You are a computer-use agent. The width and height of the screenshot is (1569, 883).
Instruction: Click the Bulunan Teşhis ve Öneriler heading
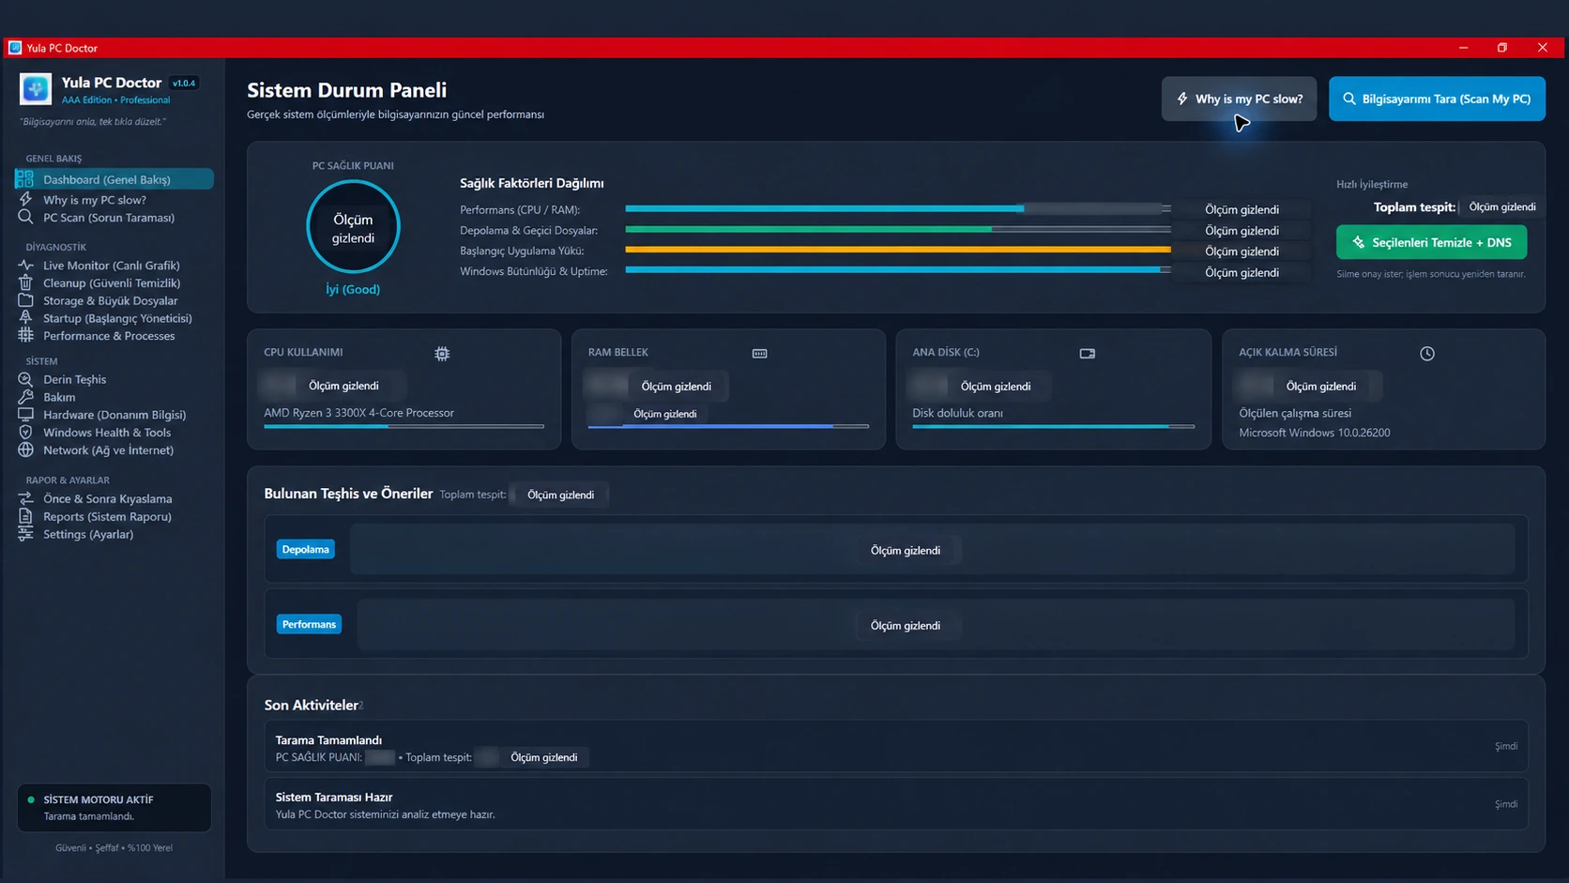tap(348, 494)
